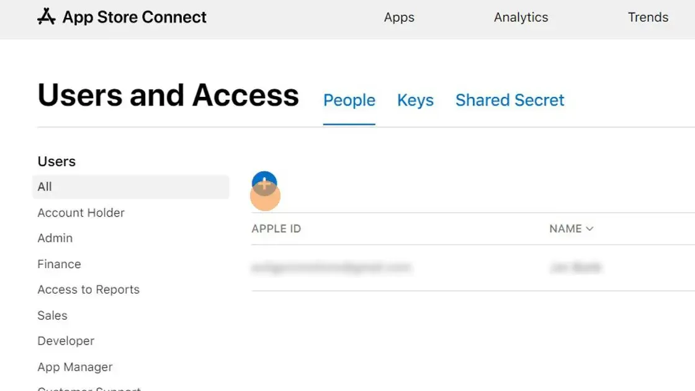Viewport: 695px width, 391px height.
Task: Select the All users filter
Action: (x=45, y=186)
